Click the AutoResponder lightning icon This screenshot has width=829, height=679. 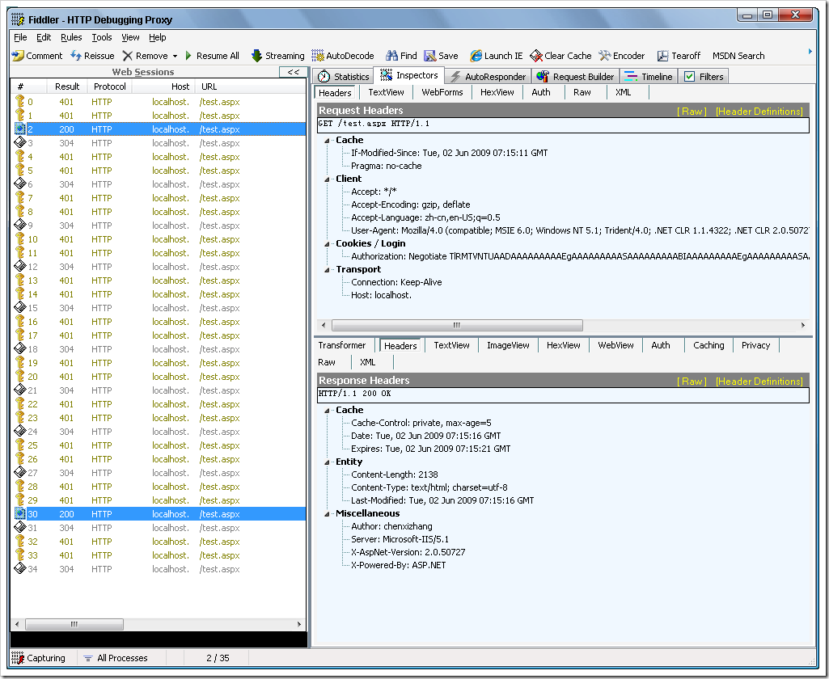point(455,77)
